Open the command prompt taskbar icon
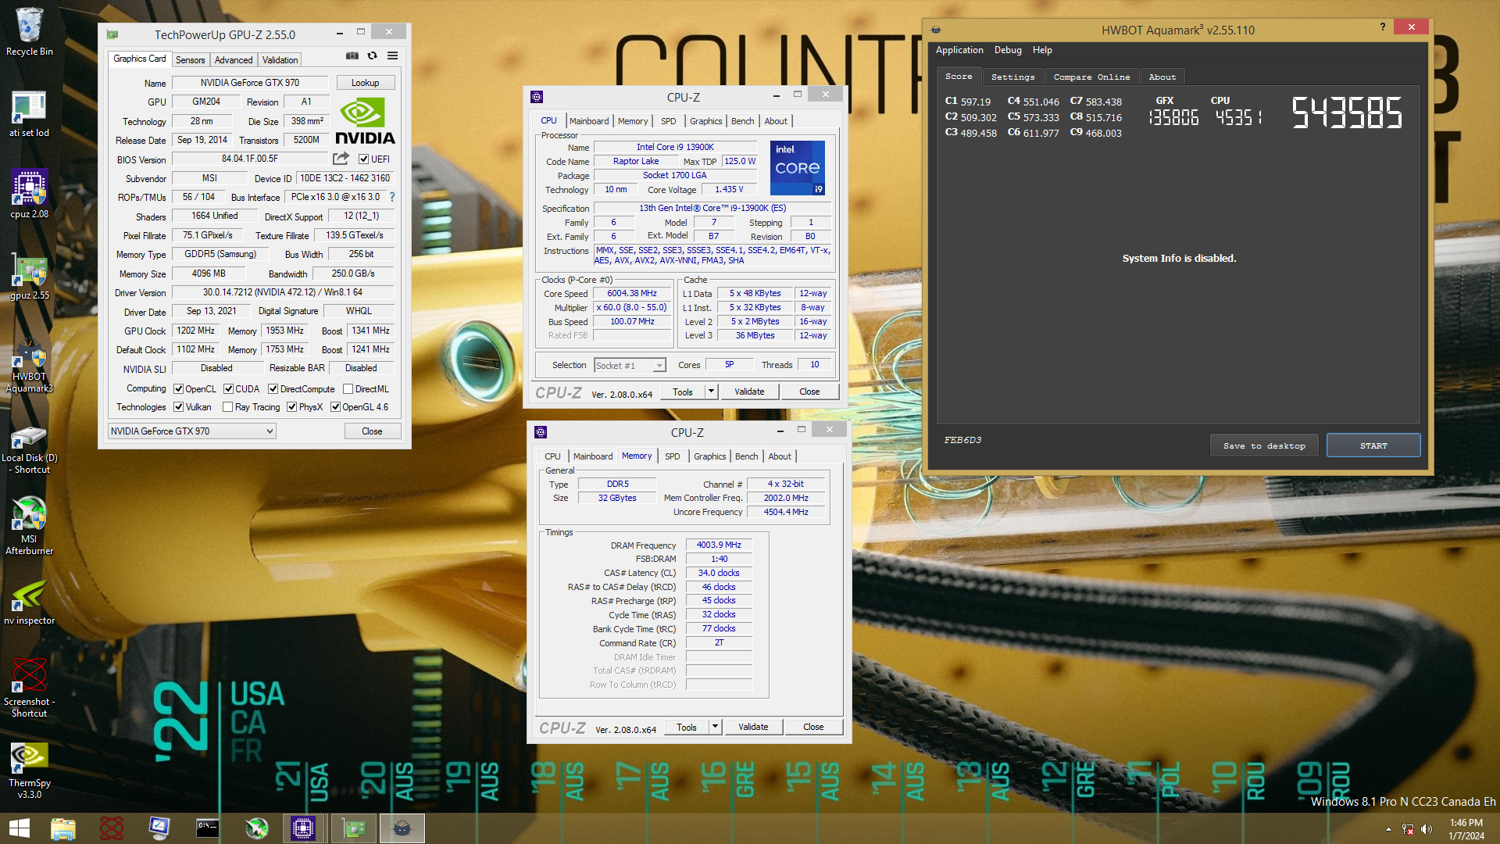1500x844 pixels. [207, 828]
